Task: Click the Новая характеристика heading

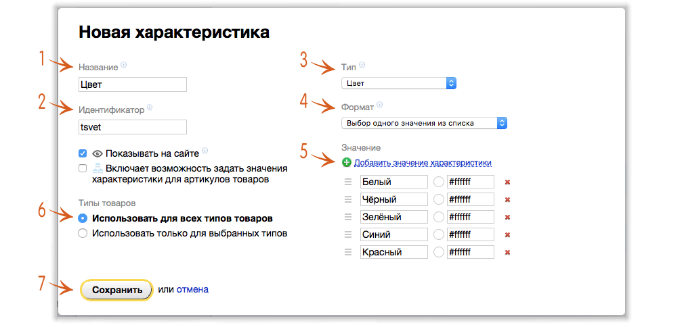Action: coord(174,34)
